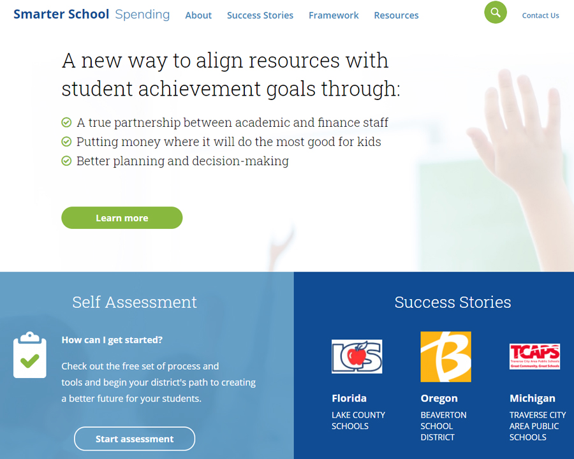The width and height of the screenshot is (574, 459).
Task: Go home via Smarter School Spending logo
Action: pyautogui.click(x=91, y=14)
